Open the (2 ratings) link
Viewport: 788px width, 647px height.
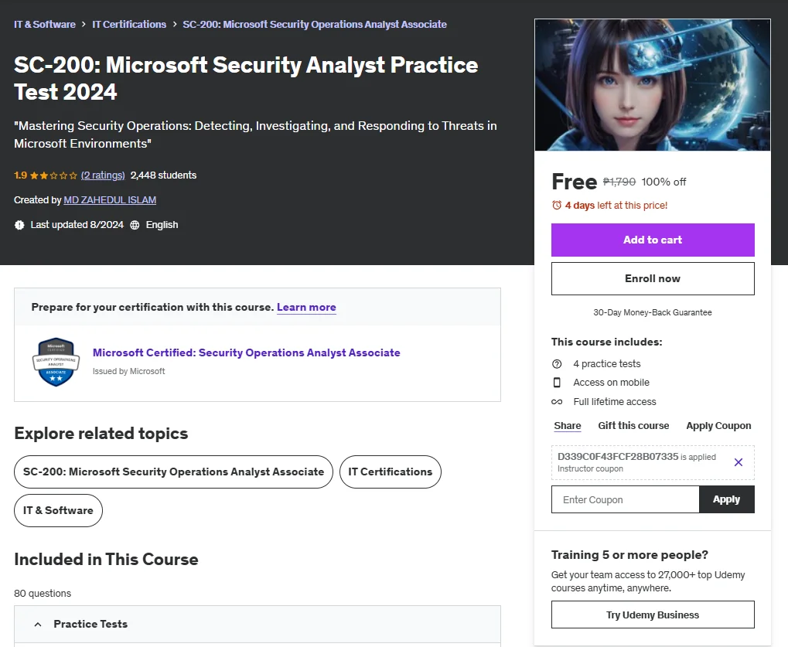pos(103,175)
